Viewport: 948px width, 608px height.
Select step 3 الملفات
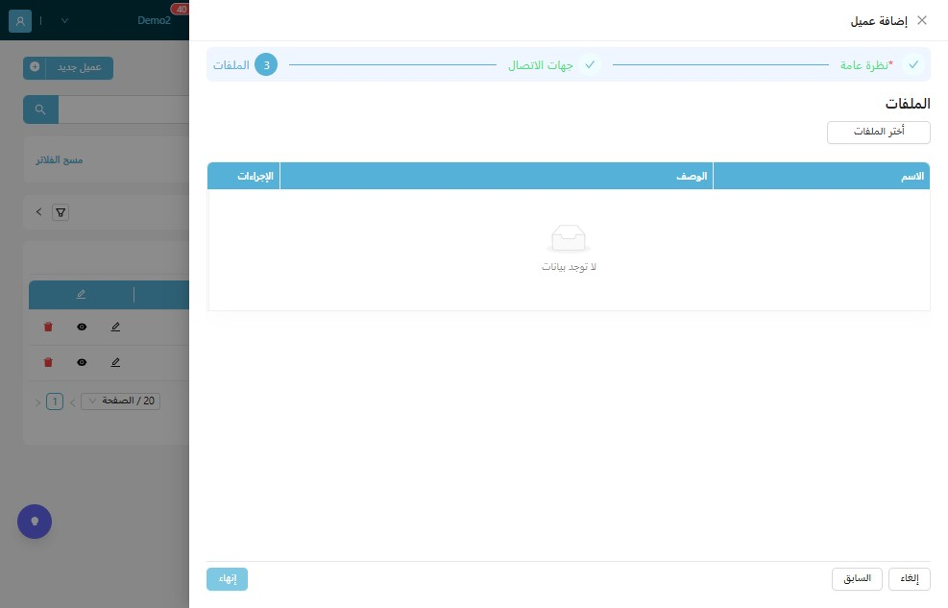click(x=245, y=64)
